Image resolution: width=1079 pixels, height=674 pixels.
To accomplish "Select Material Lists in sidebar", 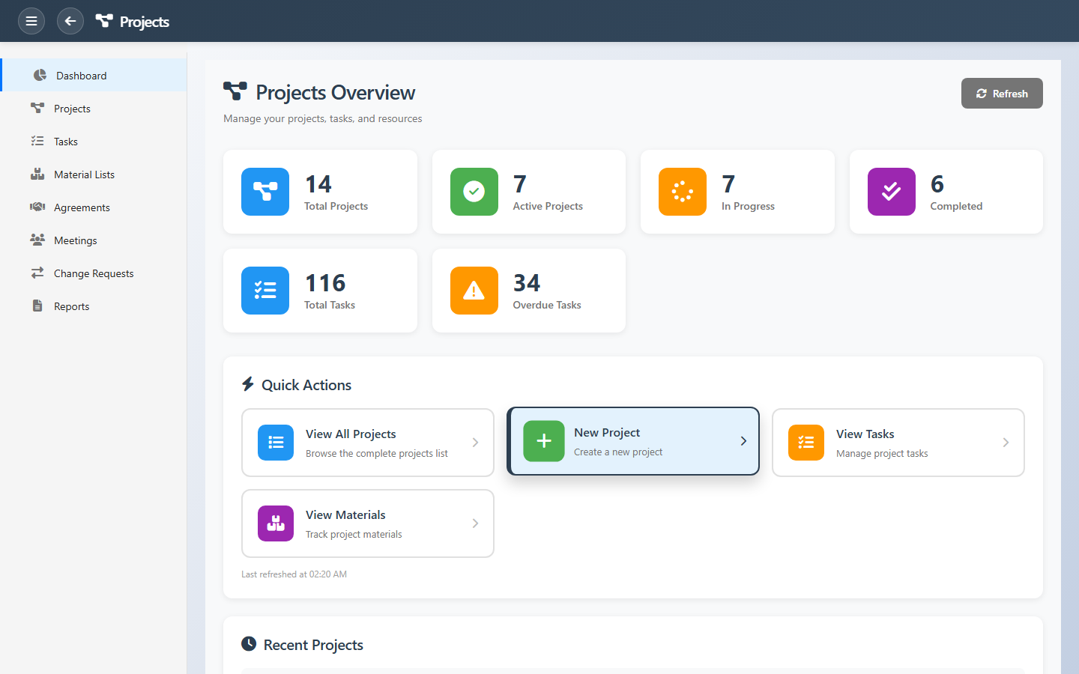I will pos(84,174).
